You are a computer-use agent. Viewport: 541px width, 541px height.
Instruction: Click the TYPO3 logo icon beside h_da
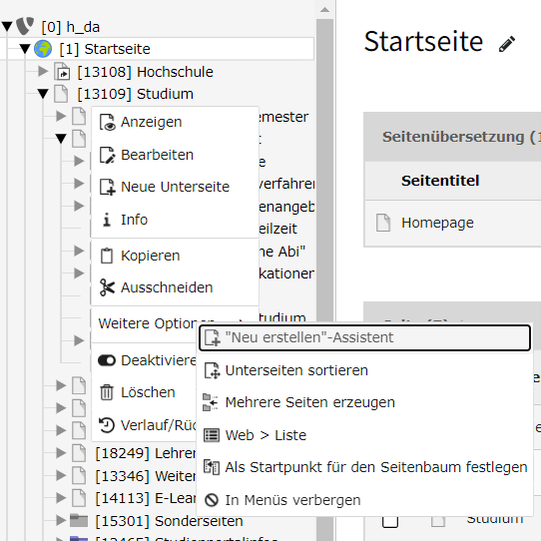click(25, 26)
